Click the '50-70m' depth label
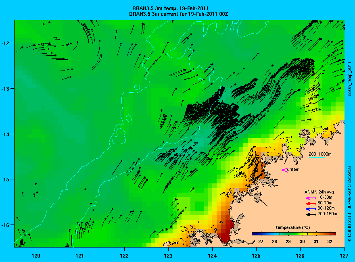The image size is (355, 262). coord(325,203)
